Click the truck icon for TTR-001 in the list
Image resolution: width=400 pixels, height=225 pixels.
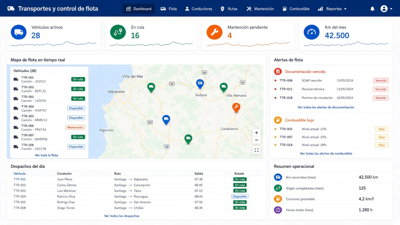click(x=16, y=79)
